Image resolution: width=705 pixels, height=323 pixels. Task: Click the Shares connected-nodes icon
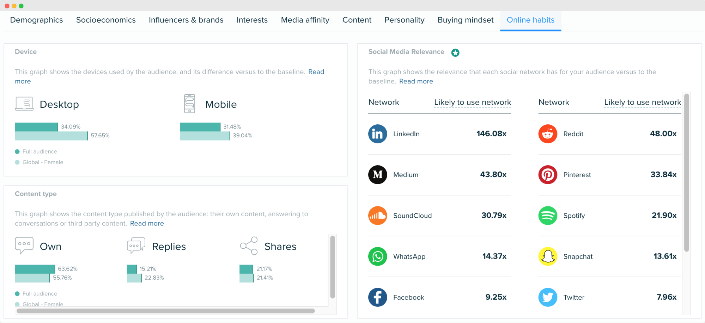(249, 246)
